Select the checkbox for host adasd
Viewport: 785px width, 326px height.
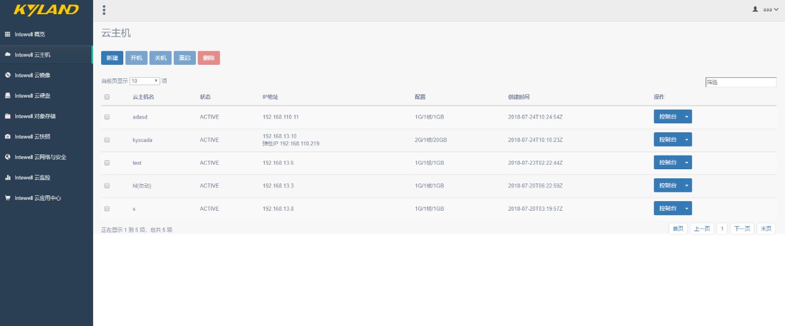(107, 117)
